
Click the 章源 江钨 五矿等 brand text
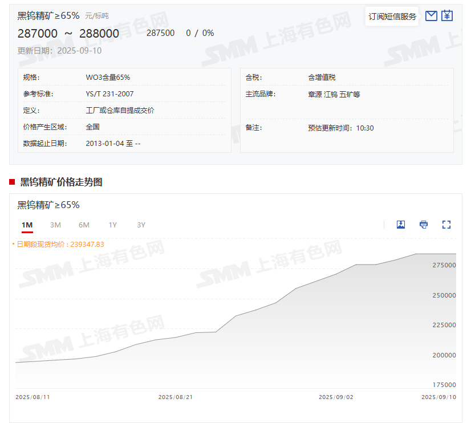point(334,93)
